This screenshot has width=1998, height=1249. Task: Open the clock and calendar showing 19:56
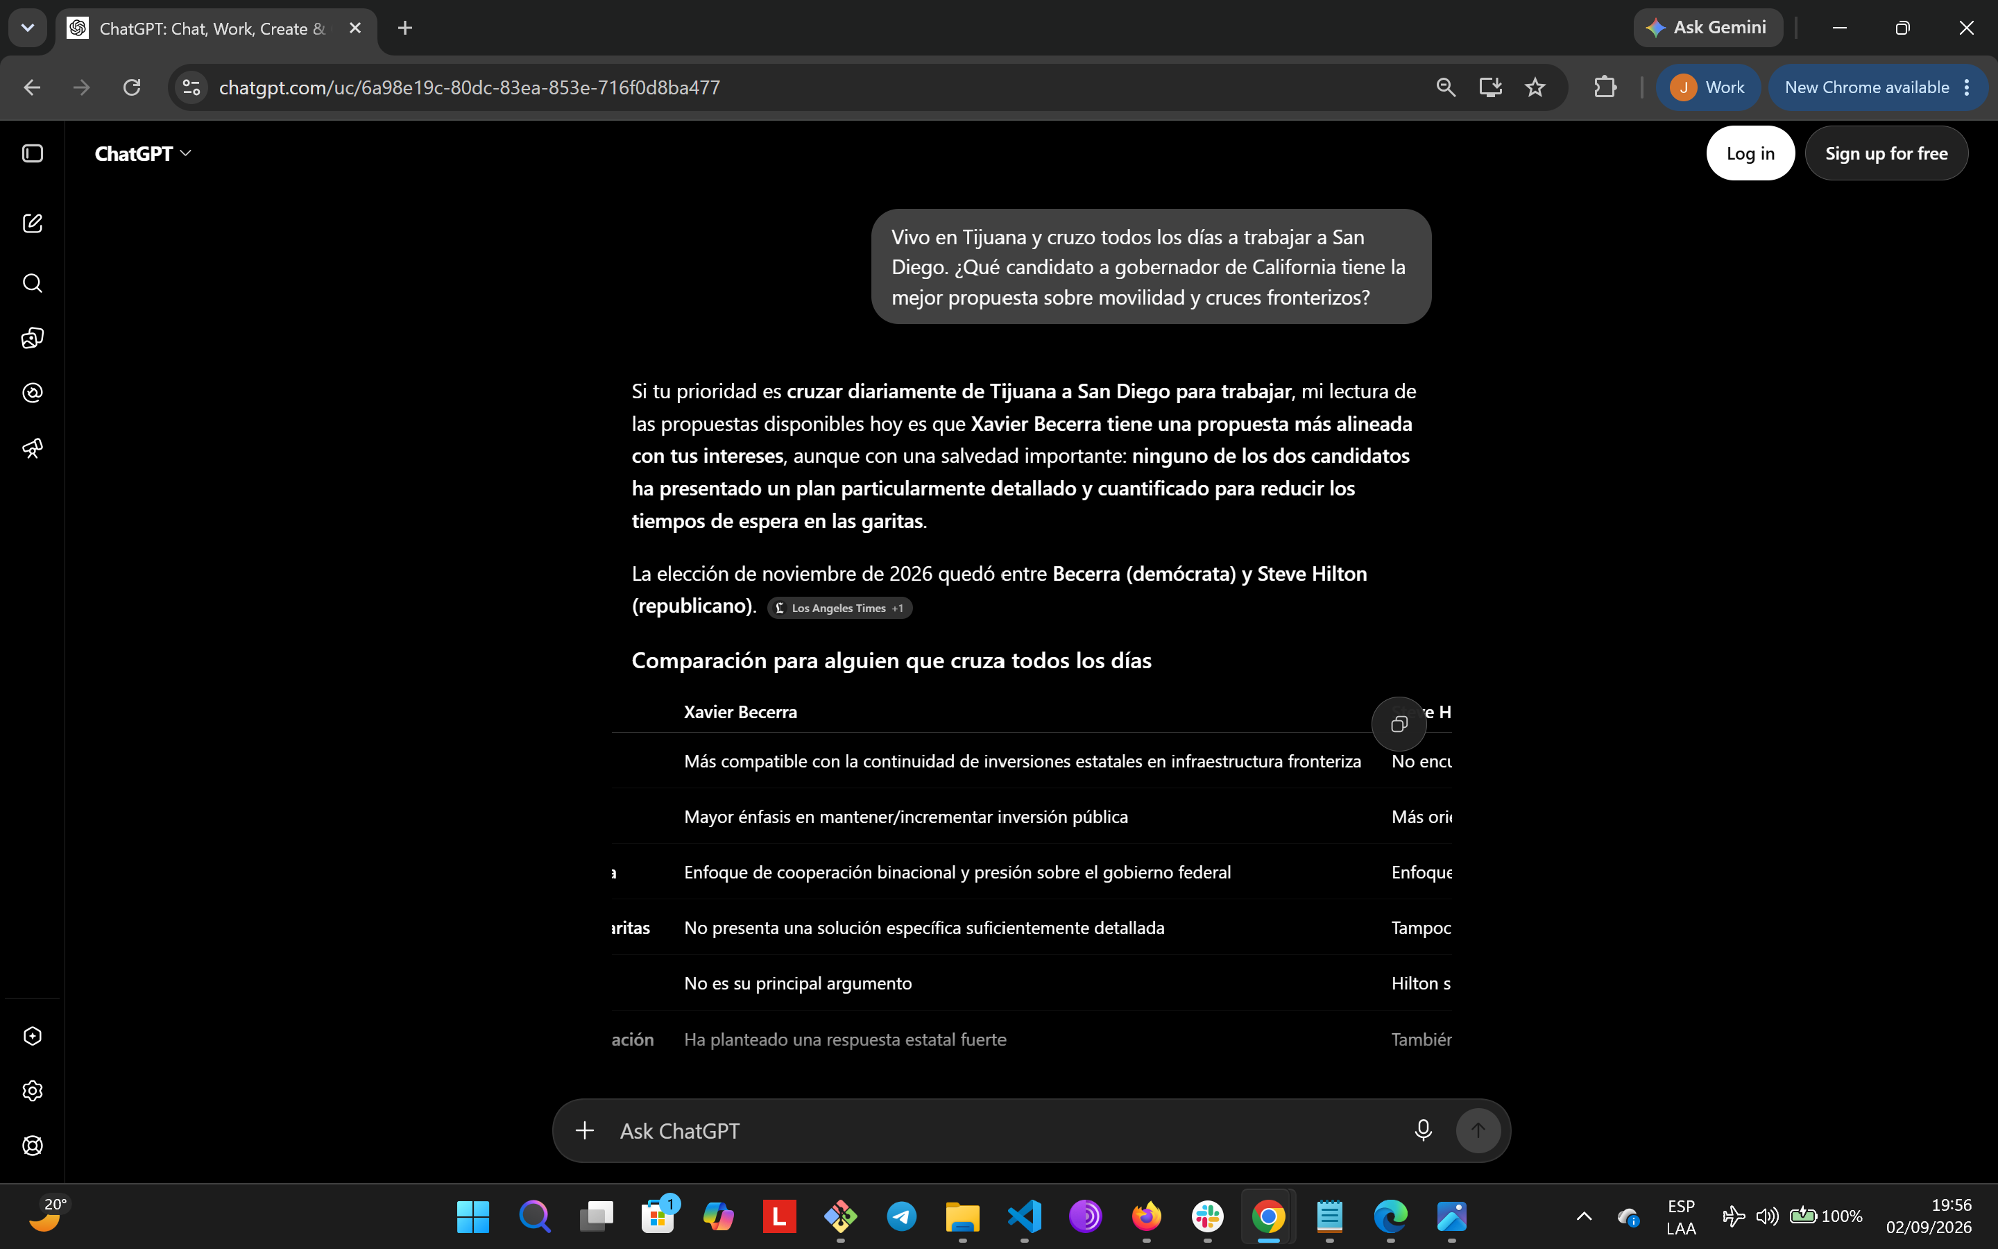coord(1929,1217)
